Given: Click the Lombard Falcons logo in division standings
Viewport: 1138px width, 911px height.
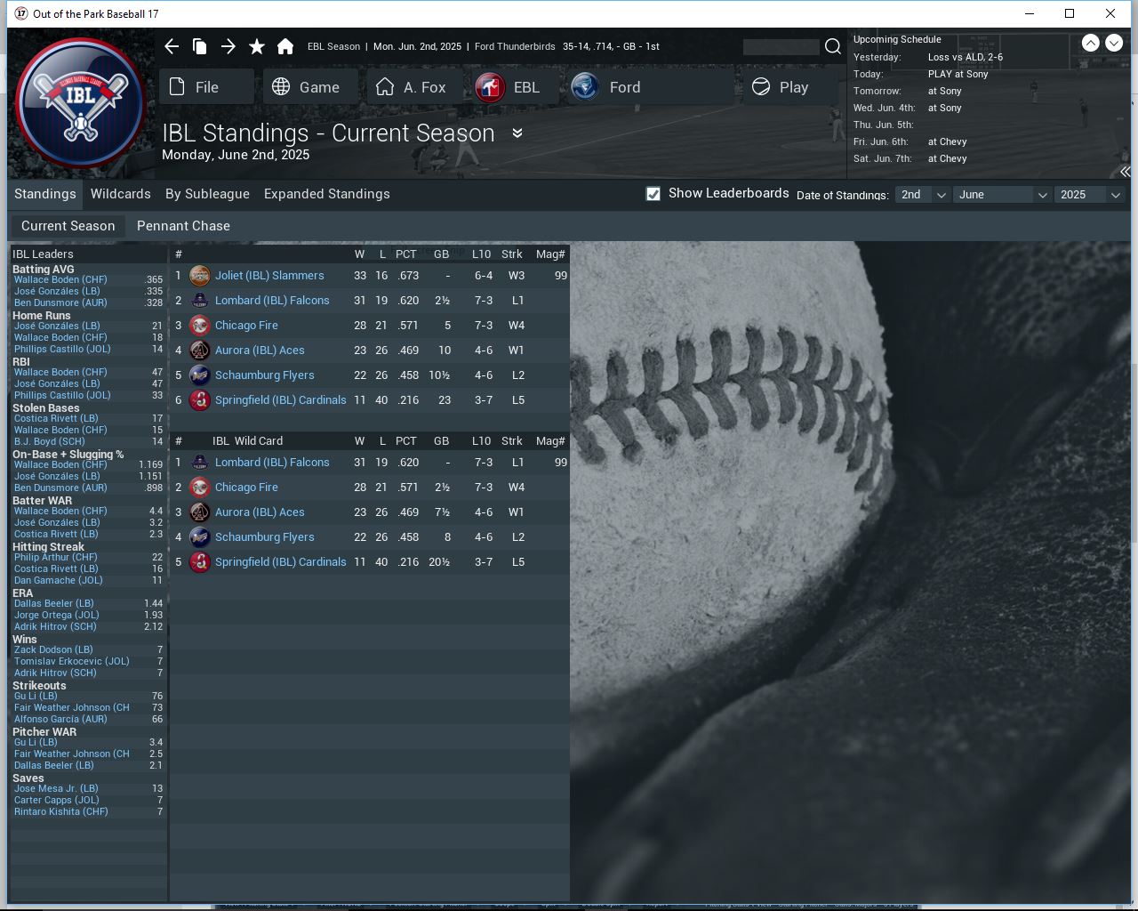Looking at the screenshot, I should point(200,301).
